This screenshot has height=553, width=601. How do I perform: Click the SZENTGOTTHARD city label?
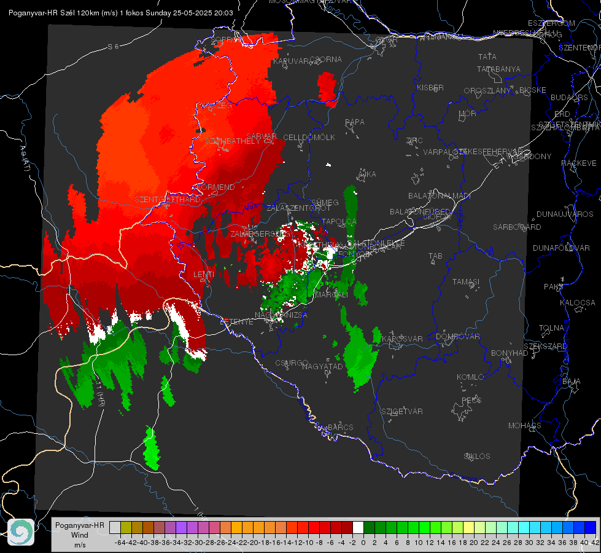pyautogui.click(x=168, y=200)
